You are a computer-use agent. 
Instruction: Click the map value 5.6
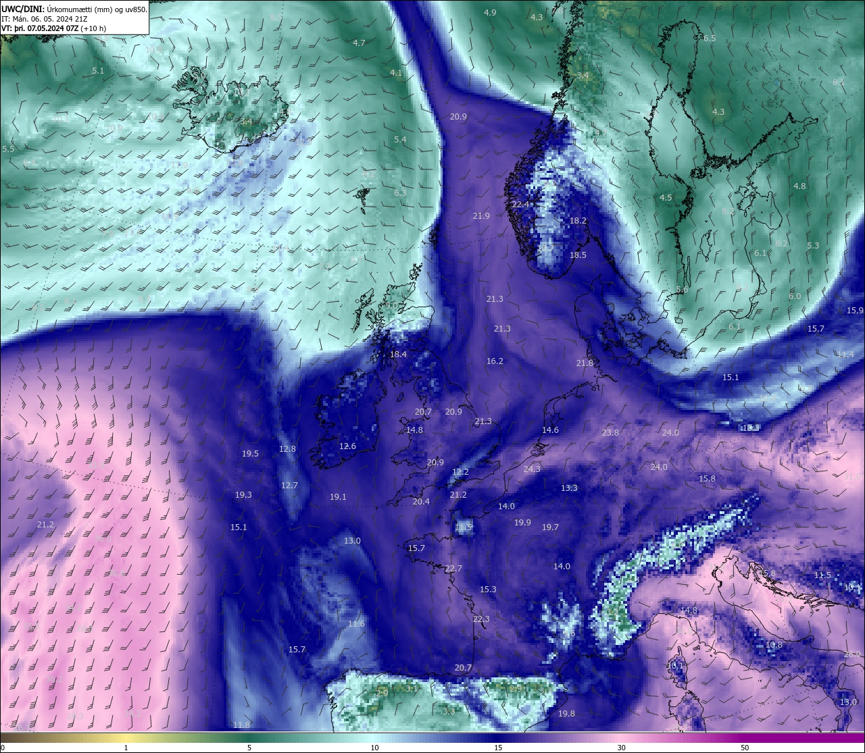[x=682, y=290]
